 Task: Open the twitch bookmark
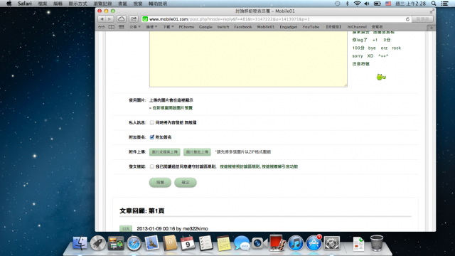click(223, 27)
